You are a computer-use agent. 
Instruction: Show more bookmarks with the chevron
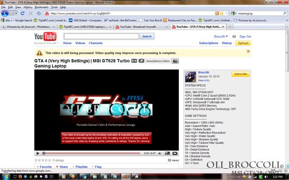coord(287,20)
